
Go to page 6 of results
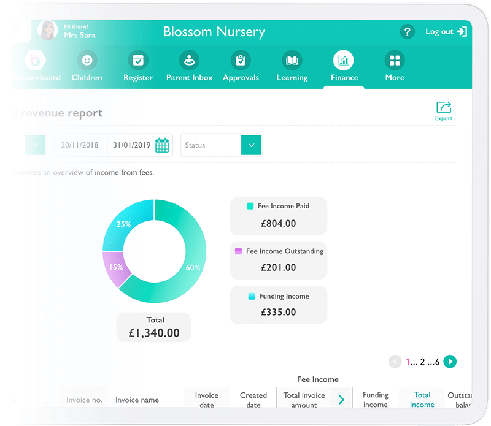pos(438,362)
